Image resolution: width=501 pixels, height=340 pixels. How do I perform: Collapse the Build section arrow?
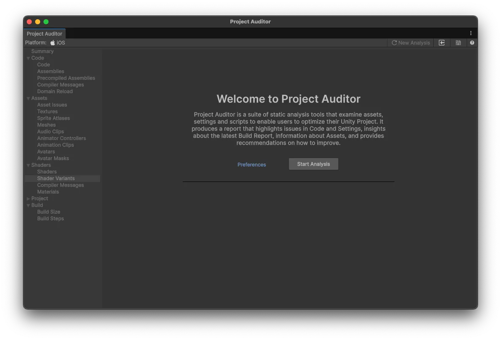click(28, 205)
